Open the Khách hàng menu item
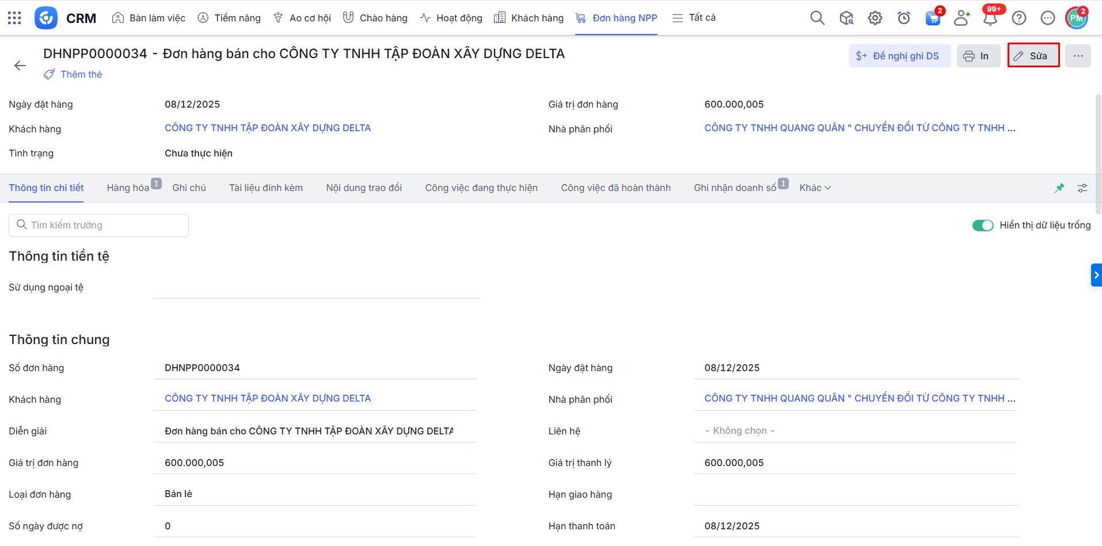 [x=529, y=18]
